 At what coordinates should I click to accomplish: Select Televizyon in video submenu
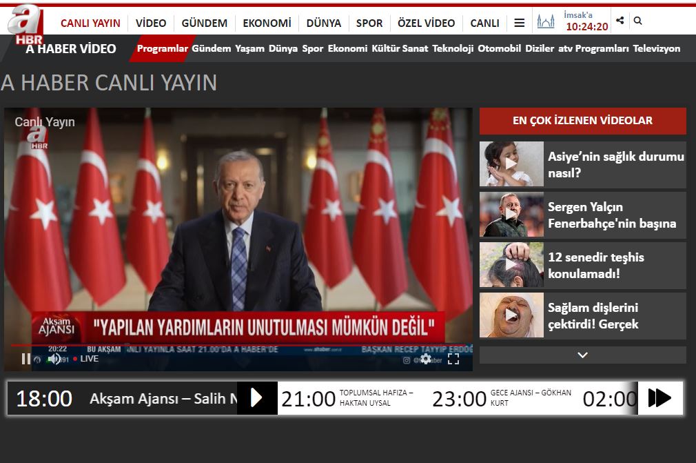[x=657, y=48]
